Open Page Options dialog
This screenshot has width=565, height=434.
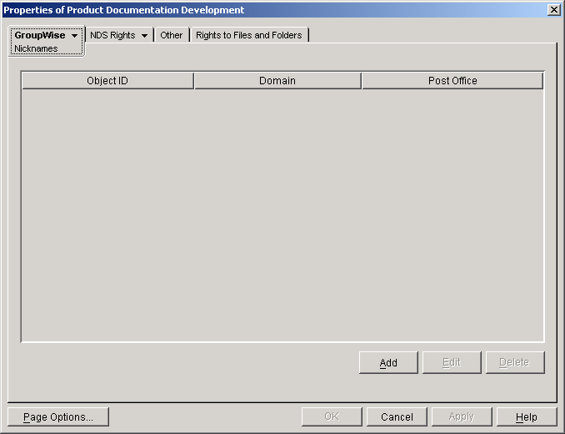(58, 417)
